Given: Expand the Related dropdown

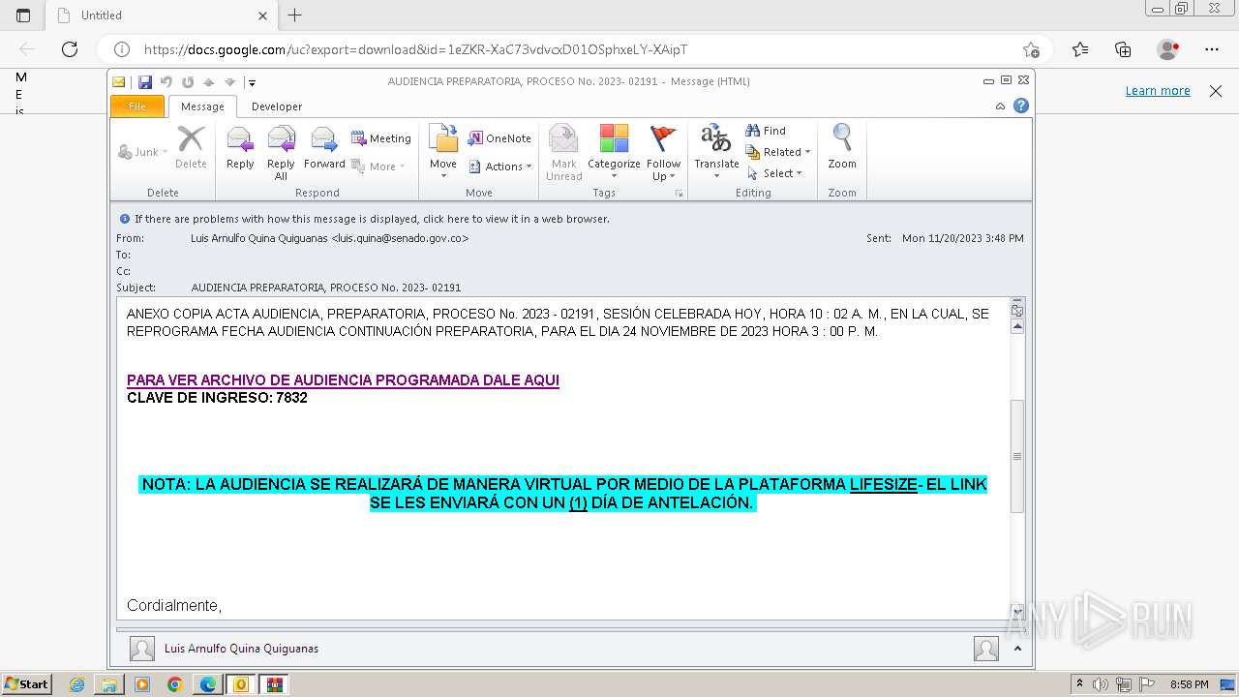Looking at the screenshot, I should point(778,152).
